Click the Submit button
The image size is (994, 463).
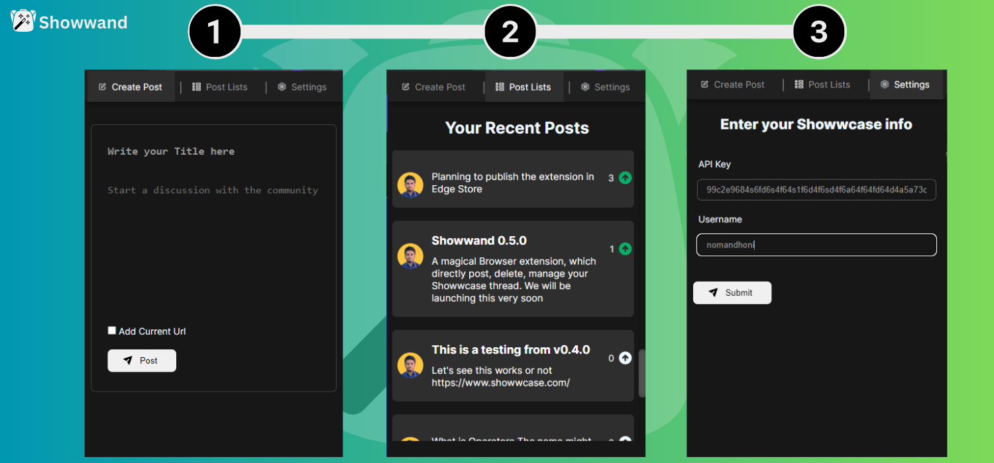point(732,292)
